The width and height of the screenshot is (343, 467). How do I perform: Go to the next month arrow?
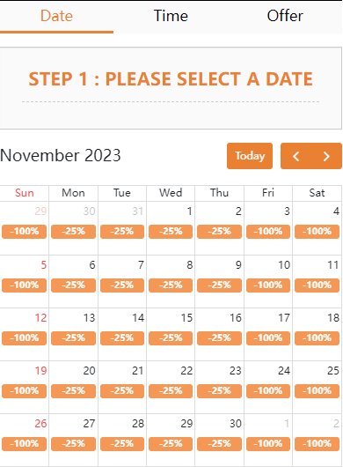(326, 156)
